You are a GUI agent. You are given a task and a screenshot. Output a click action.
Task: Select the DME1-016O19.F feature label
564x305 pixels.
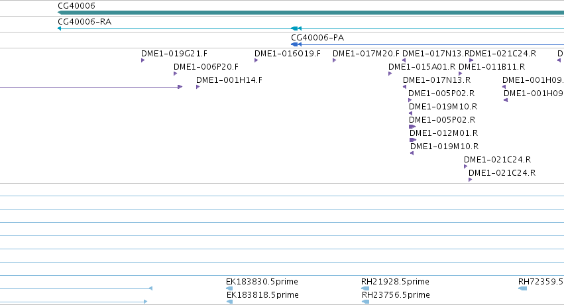click(x=288, y=54)
